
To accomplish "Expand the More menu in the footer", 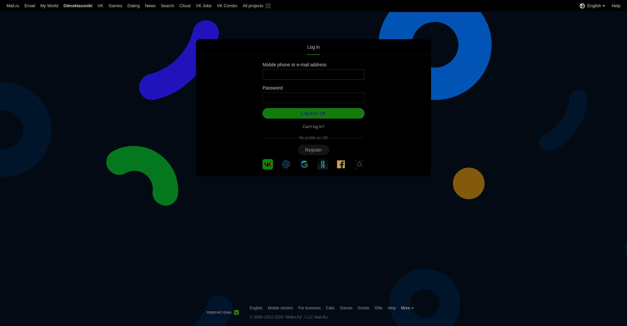I will pyautogui.click(x=407, y=308).
